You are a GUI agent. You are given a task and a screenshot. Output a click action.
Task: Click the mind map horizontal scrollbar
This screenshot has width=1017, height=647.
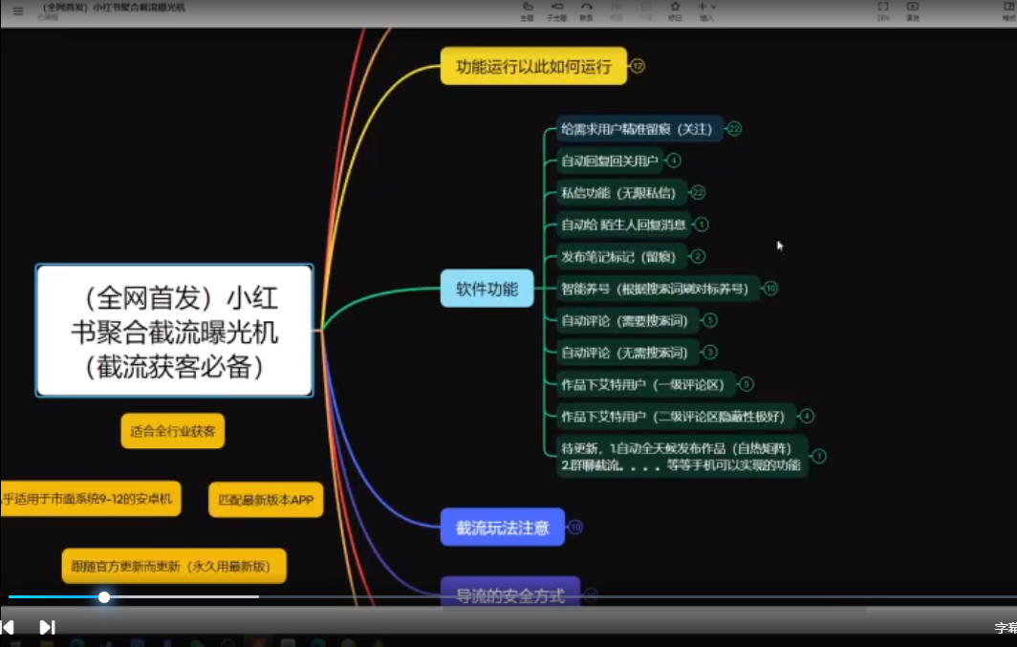(654, 610)
